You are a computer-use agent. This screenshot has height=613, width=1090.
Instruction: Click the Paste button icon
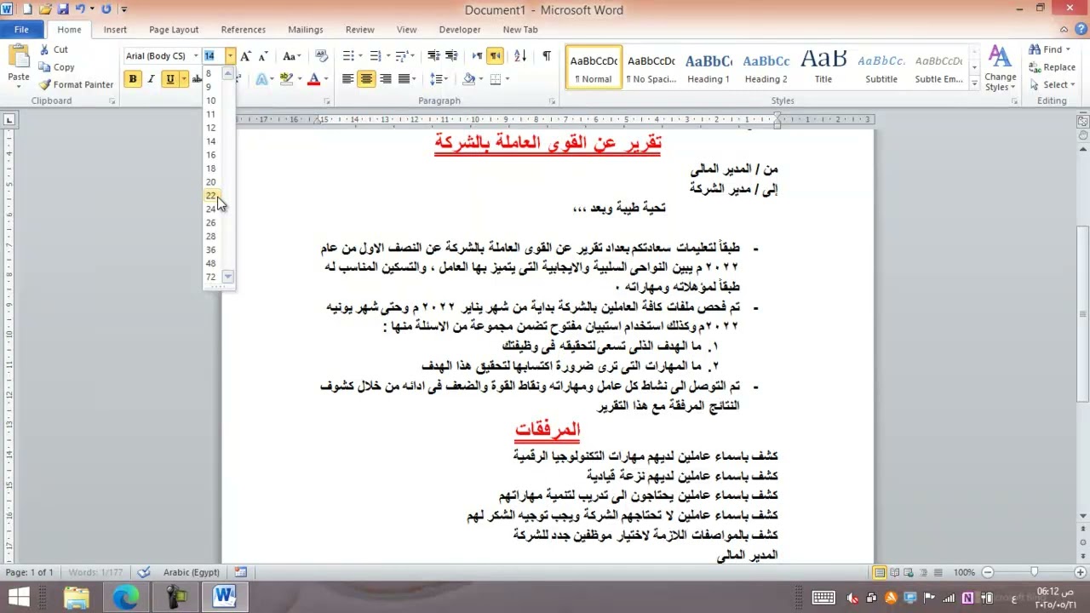click(x=19, y=57)
